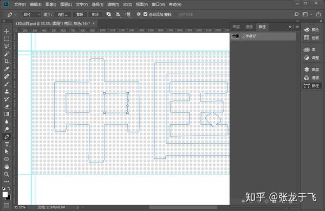Click the 形状 shape button

95,15
